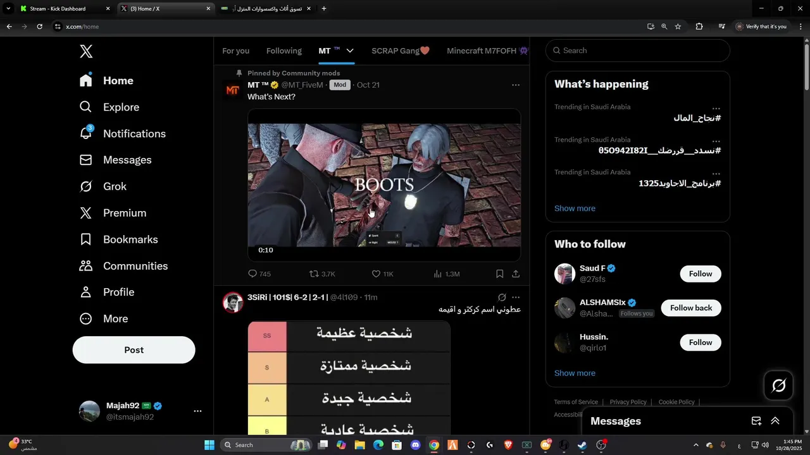Viewport: 810px width, 455px height.
Task: Follow Saud F
Action: pos(701,274)
